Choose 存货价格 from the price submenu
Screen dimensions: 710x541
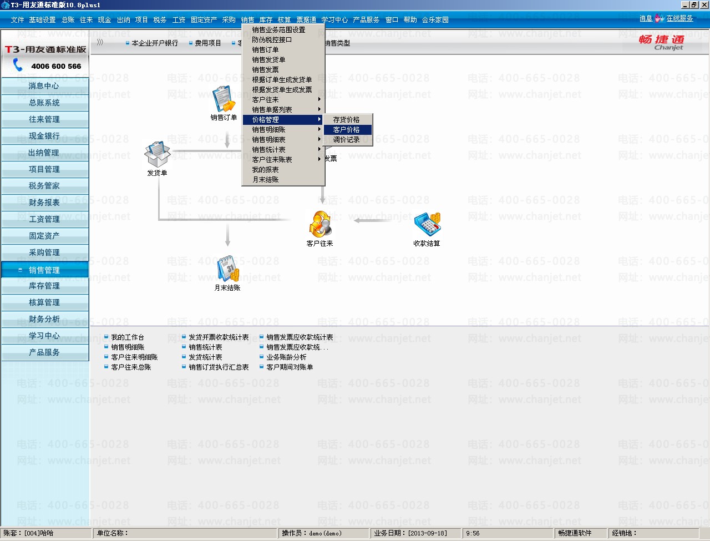[x=348, y=120]
